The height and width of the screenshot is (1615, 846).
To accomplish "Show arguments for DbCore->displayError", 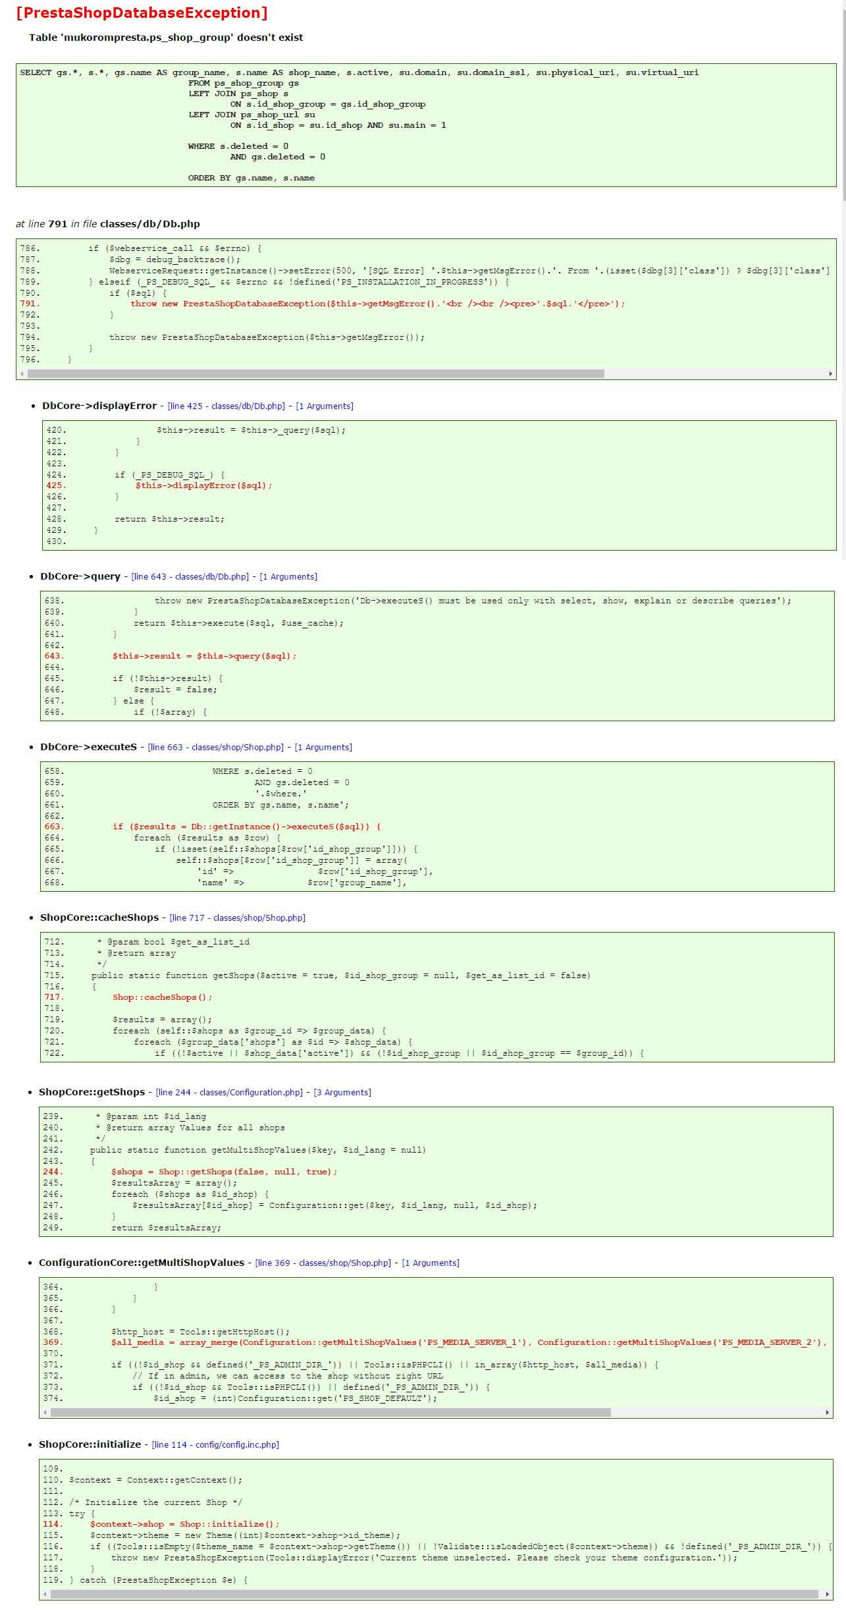I will 325,406.
